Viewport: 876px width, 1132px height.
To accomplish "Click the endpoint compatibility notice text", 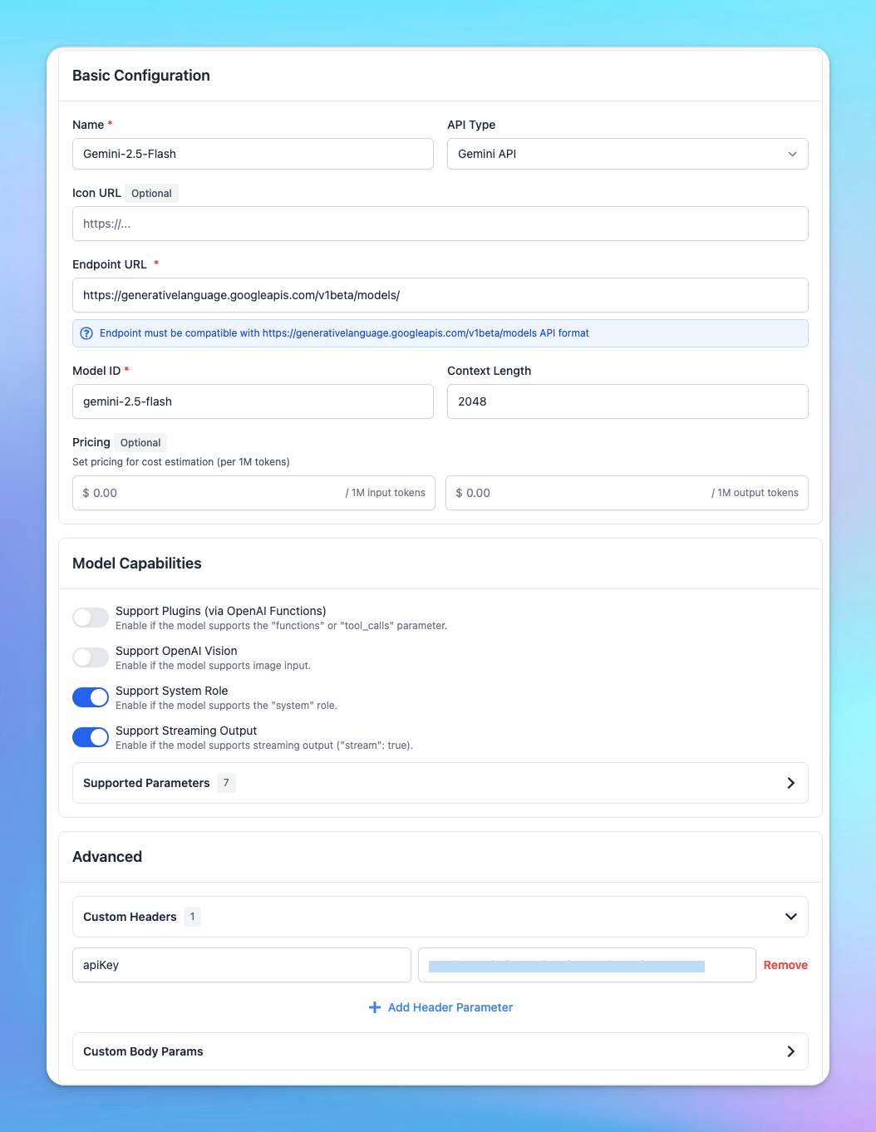I will pyautogui.click(x=344, y=333).
